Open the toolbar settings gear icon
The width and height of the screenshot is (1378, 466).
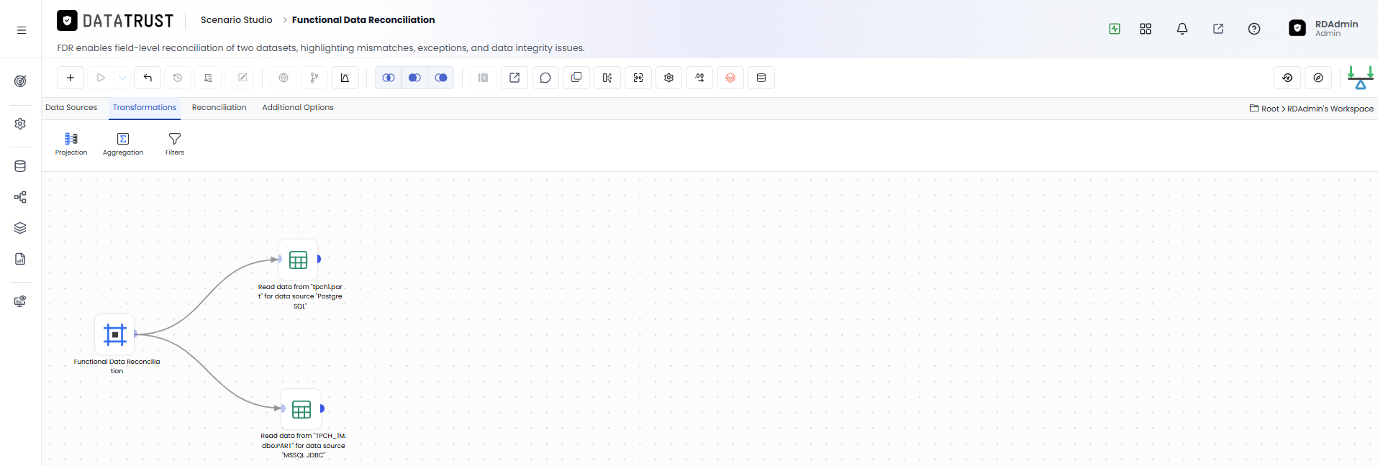669,78
